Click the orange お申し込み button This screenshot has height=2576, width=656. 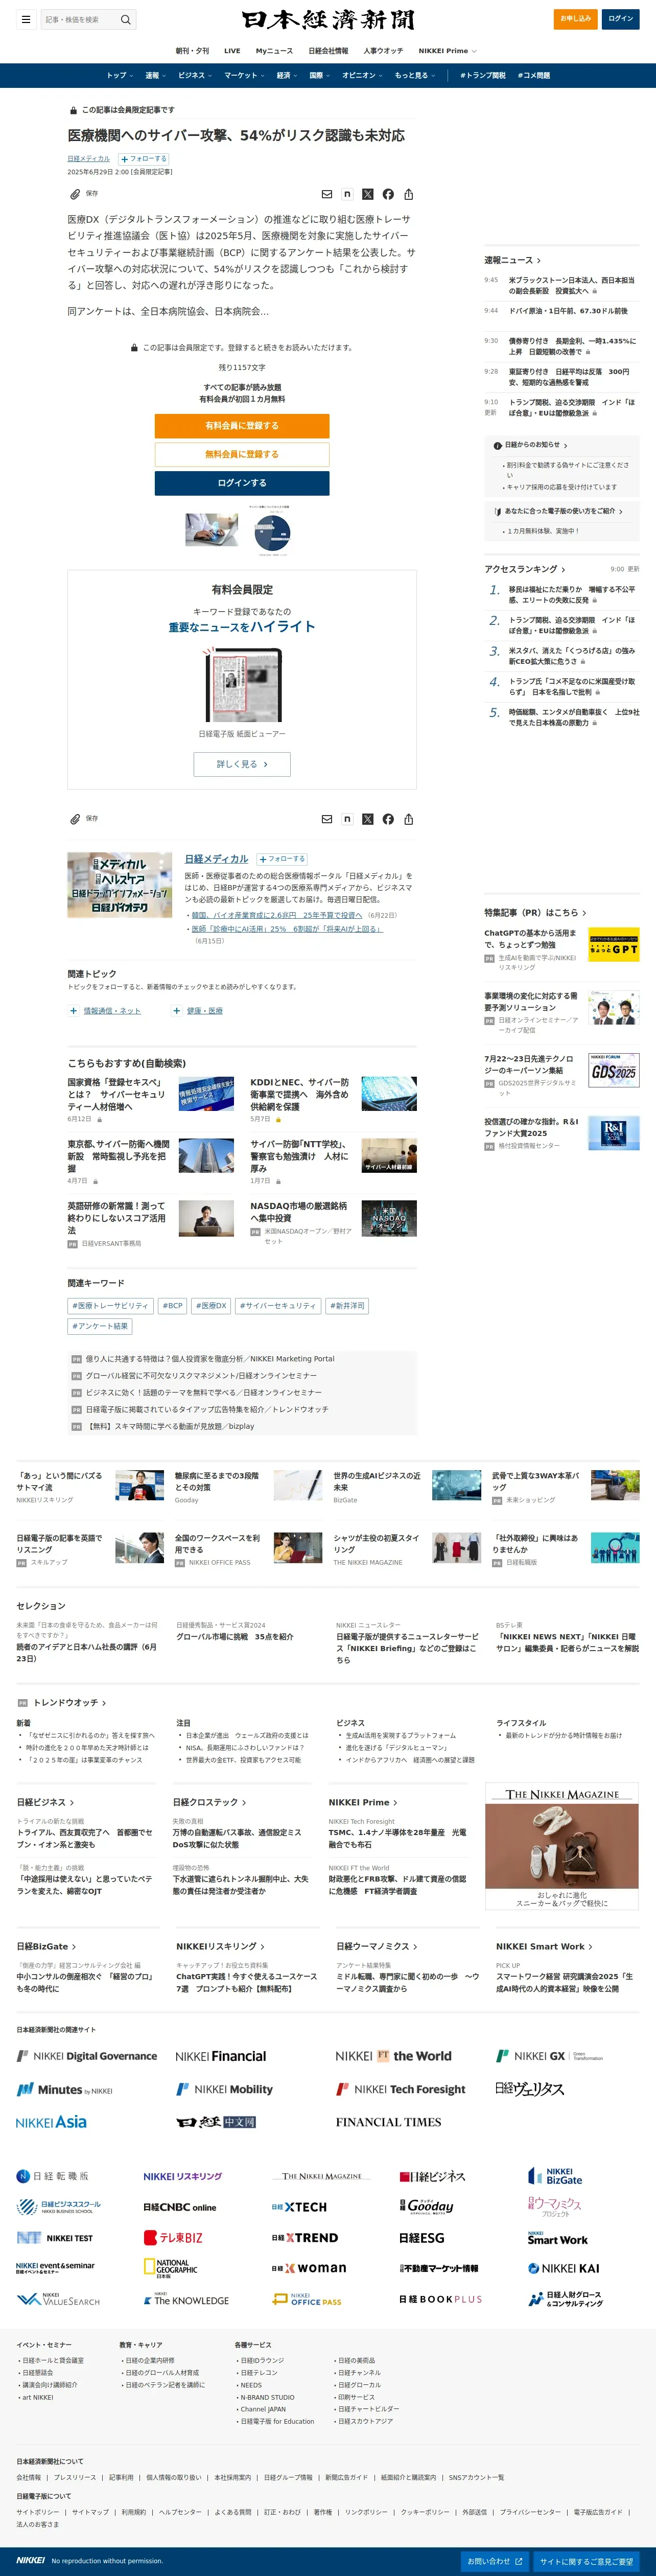pos(575,19)
